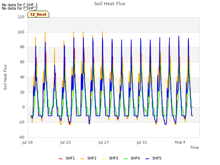Select the SHF5 legend entry
Image resolution: width=220 pixels, height=165 pixels.
[x=153, y=158]
